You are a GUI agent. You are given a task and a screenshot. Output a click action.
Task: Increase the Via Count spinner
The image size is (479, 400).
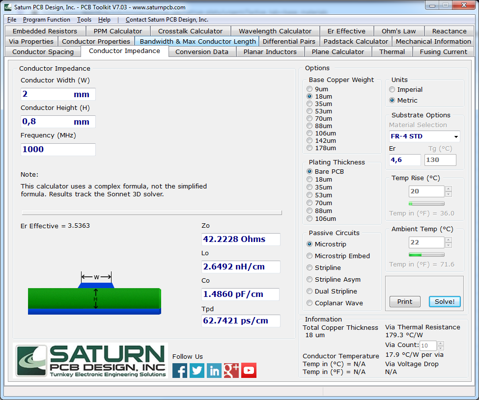pos(441,344)
